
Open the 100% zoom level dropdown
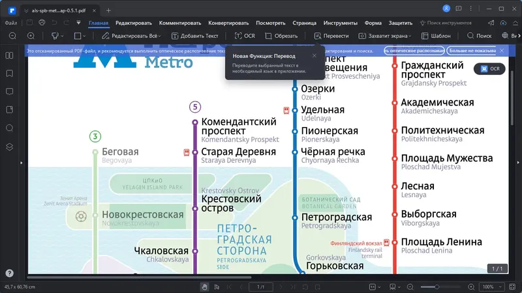491,286
